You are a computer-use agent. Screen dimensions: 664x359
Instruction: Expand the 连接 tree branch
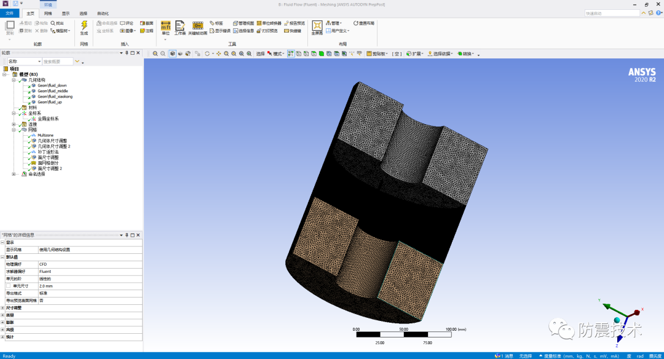(x=13, y=124)
